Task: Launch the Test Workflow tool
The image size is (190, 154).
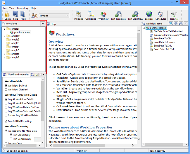Action: pos(135,14)
